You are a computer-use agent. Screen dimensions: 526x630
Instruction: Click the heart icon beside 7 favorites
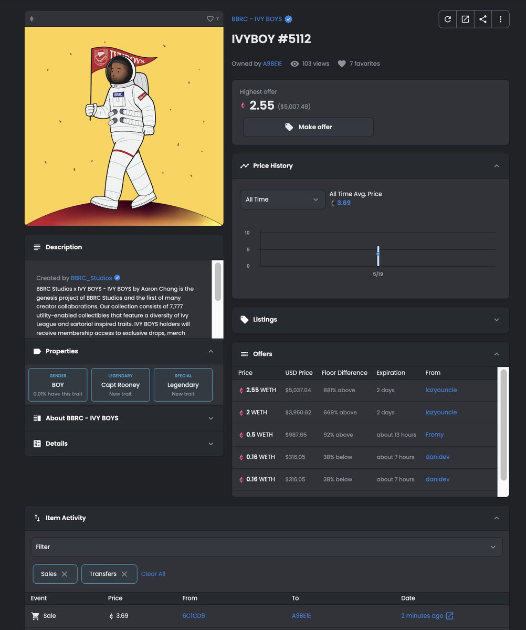pyautogui.click(x=342, y=64)
